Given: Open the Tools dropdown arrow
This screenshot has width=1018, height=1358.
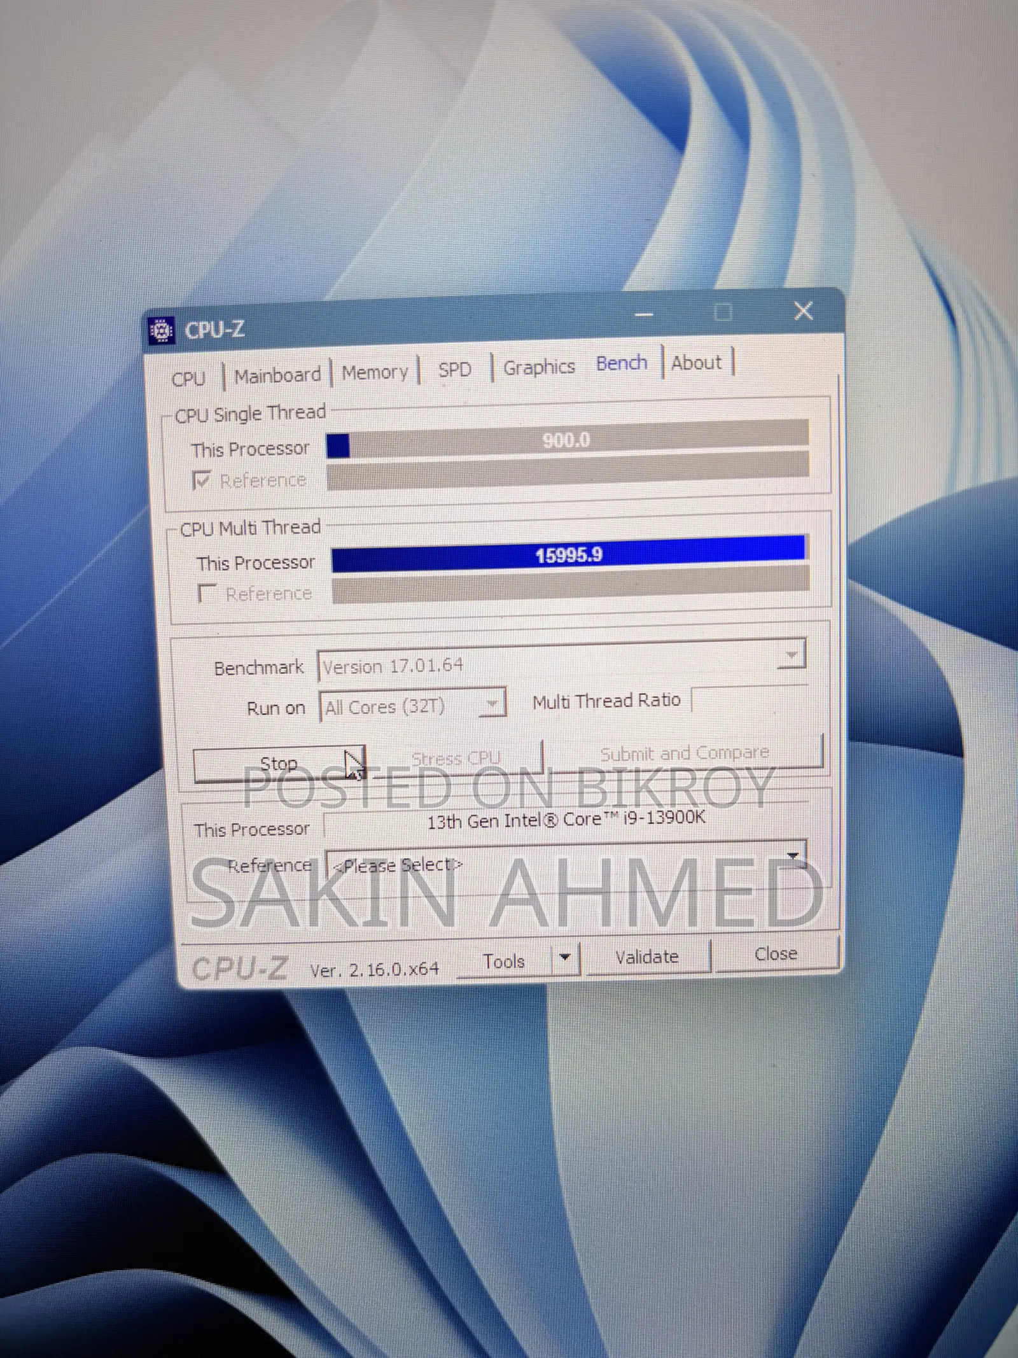Looking at the screenshot, I should point(565,957).
